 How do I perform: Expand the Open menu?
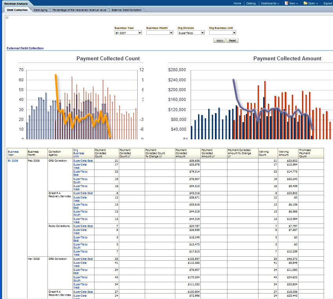tap(313, 4)
